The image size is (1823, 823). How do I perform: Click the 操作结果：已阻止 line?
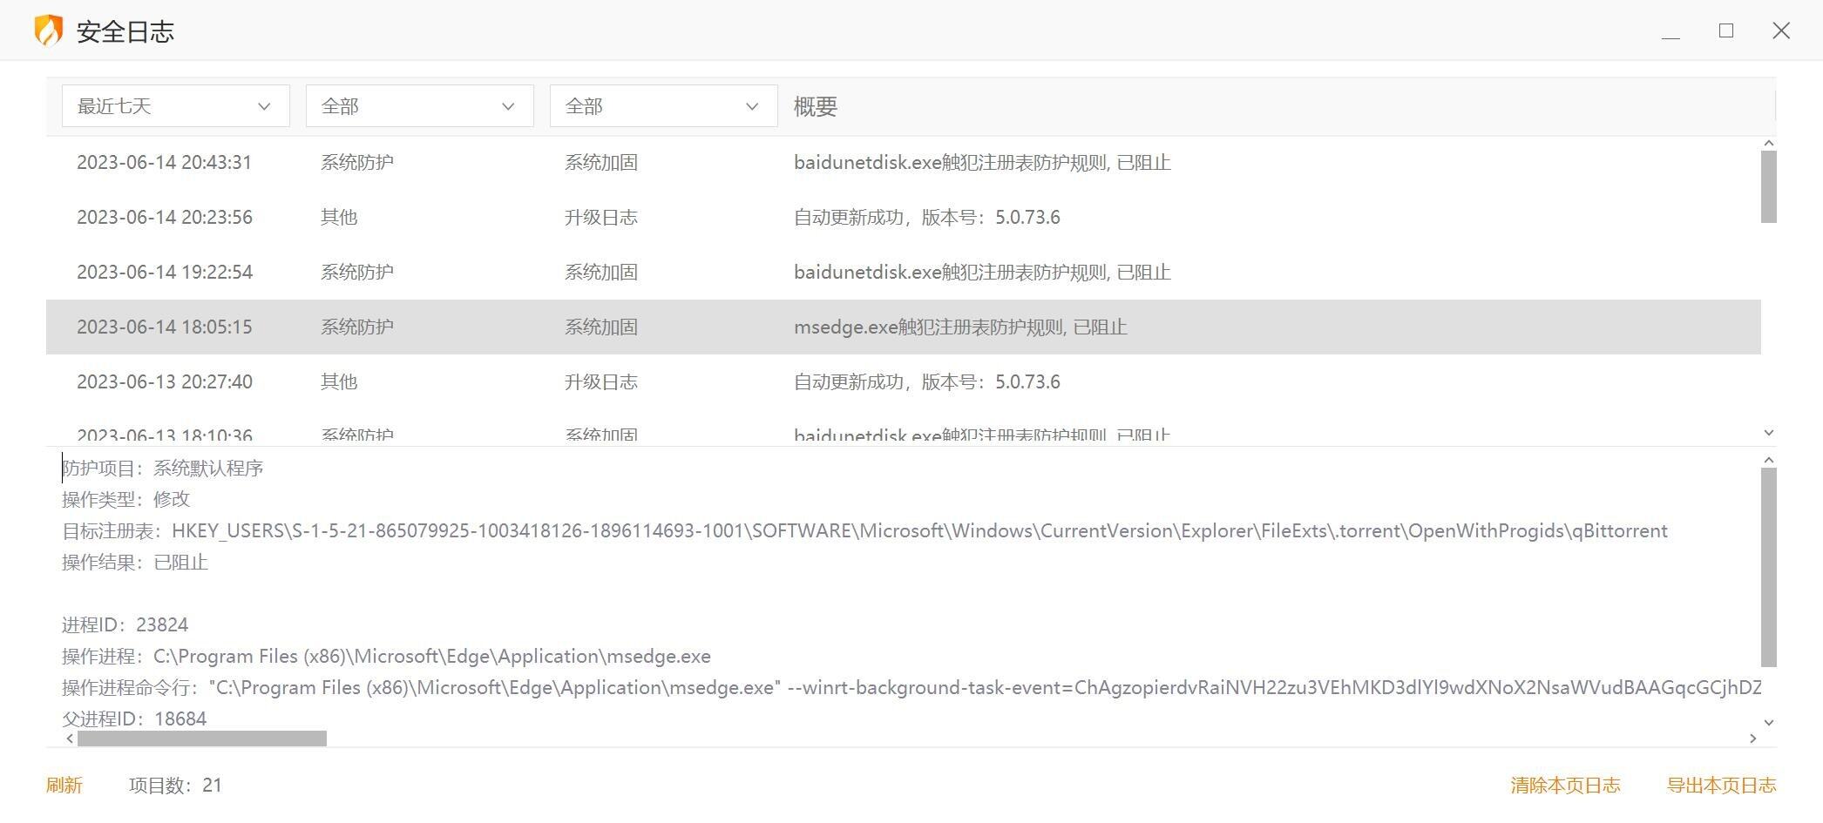coord(135,563)
